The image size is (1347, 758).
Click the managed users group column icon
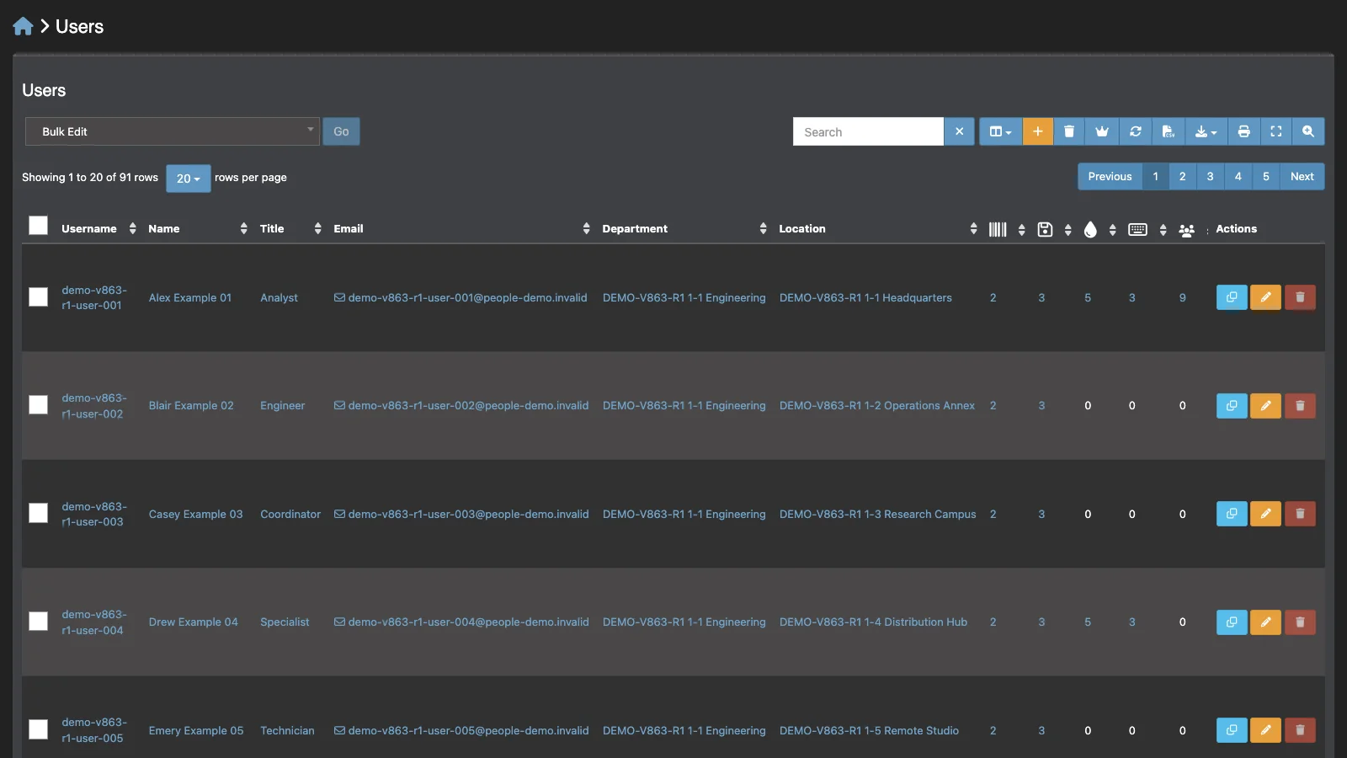tap(1186, 230)
